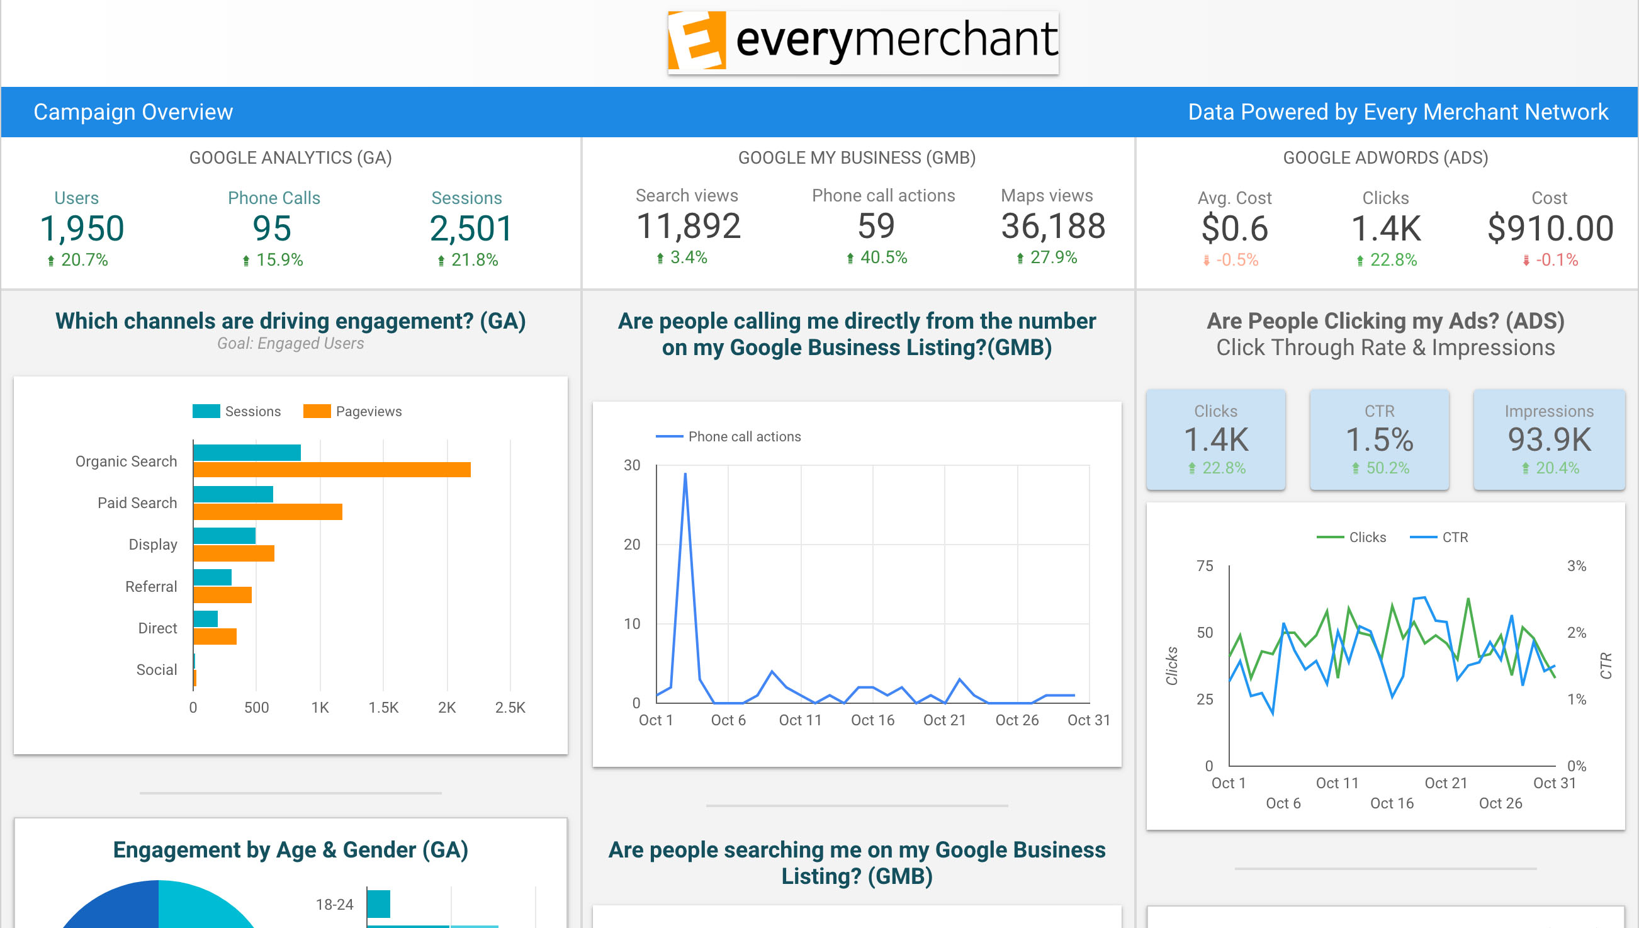Click the ADS Clicks 1.4K top scorecard
Screen dimensions: 1639x928
click(x=1386, y=228)
